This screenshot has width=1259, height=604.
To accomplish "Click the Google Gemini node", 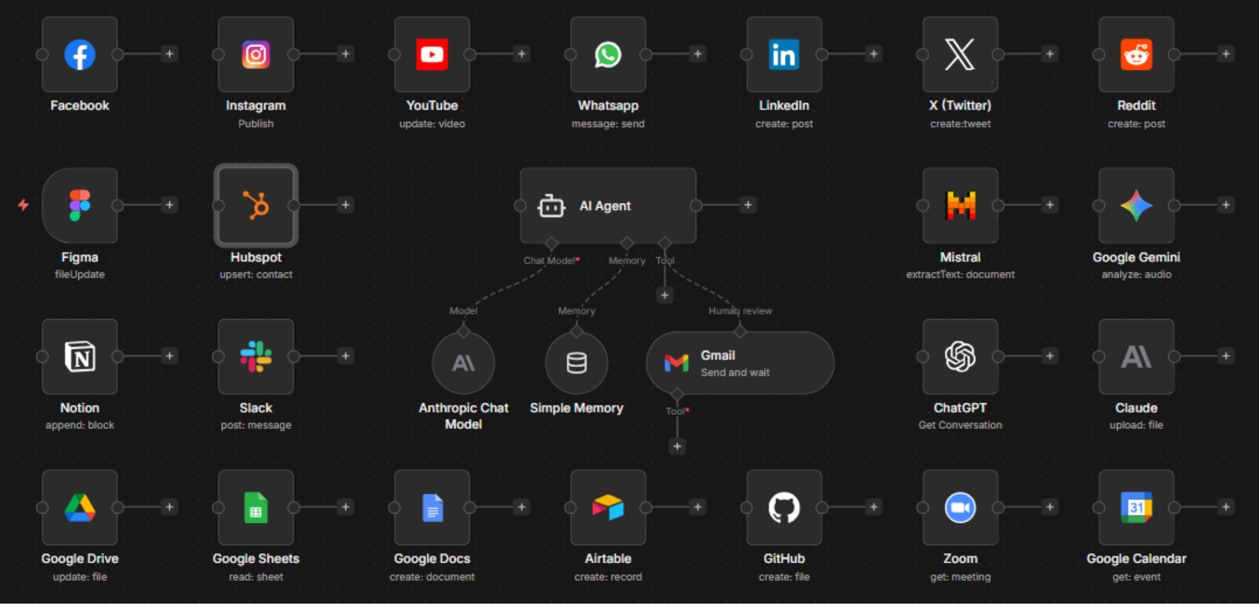I will [x=1136, y=205].
